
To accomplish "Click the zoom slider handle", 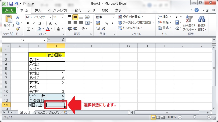I will point(195,117).
